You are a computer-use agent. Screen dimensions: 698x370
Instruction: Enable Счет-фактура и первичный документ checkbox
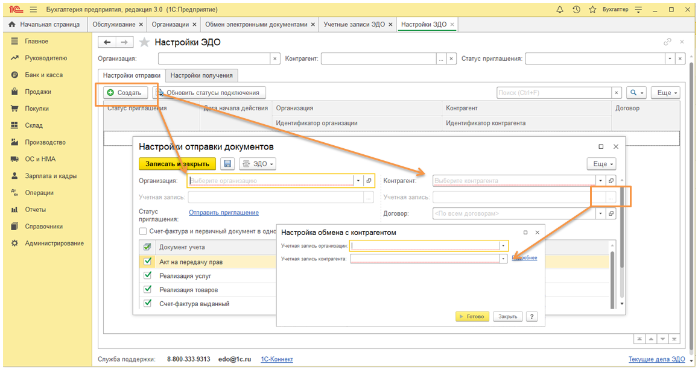coord(143,231)
